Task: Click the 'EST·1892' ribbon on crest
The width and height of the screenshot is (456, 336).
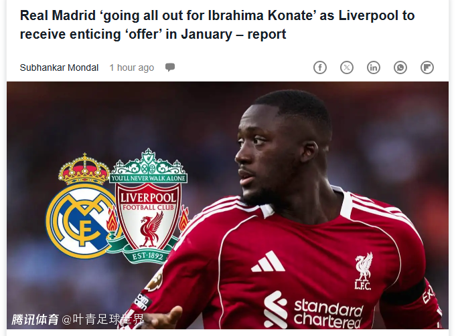Action: coord(148,257)
